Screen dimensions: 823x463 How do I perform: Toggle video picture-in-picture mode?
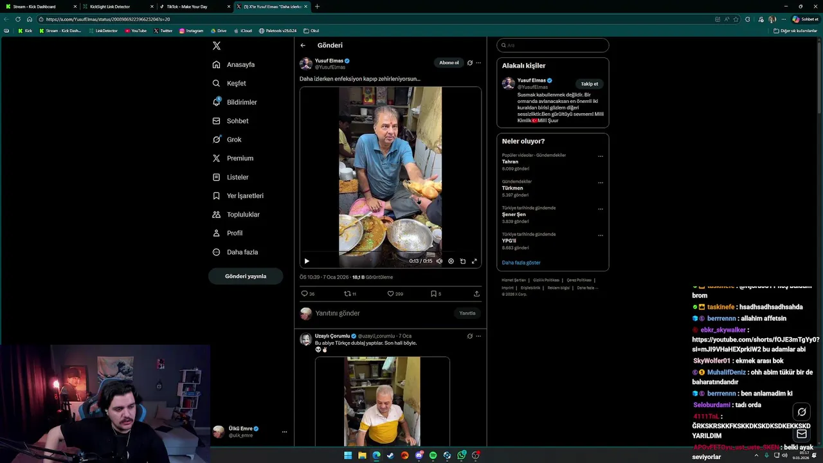tap(463, 261)
